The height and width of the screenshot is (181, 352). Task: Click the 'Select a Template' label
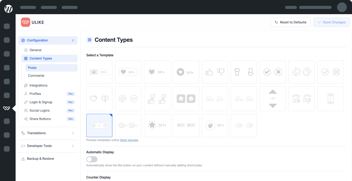coord(100,55)
